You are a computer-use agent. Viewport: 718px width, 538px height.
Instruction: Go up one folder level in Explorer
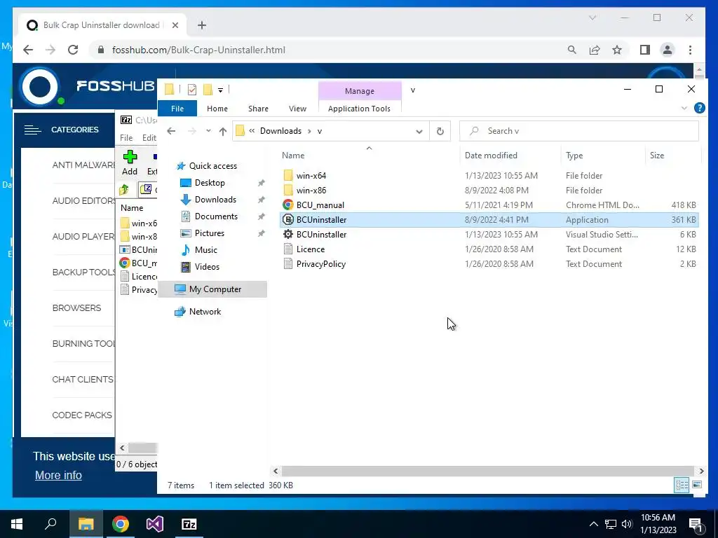coord(223,131)
